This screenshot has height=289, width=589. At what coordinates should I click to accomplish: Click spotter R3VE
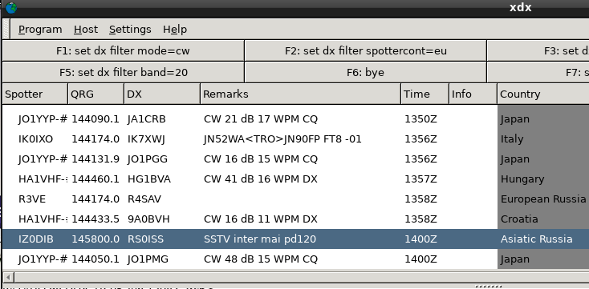click(32, 199)
